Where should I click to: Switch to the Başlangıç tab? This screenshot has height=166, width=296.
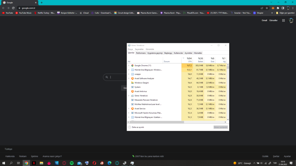tap(168, 53)
